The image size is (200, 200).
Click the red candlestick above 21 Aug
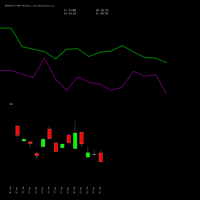(x=82, y=138)
